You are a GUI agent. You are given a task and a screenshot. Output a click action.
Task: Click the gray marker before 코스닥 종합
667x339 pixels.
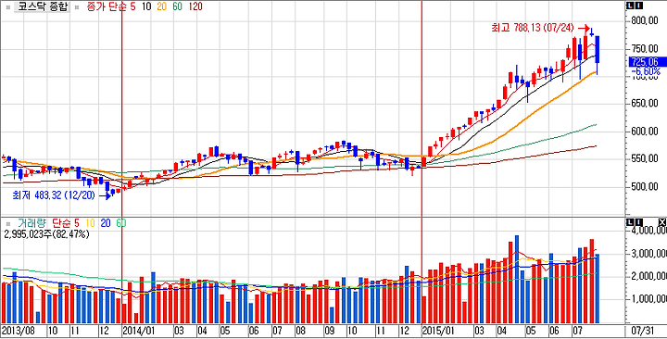pos(7,7)
